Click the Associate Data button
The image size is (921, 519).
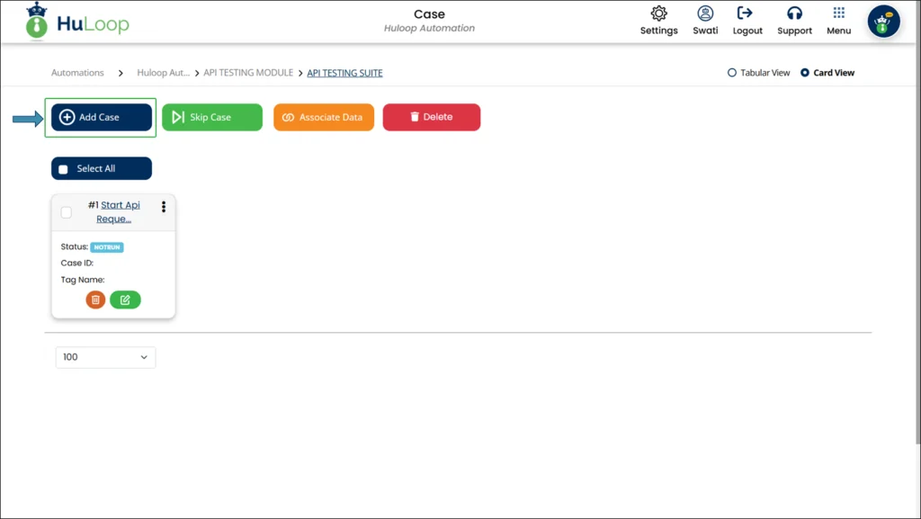pyautogui.click(x=324, y=118)
